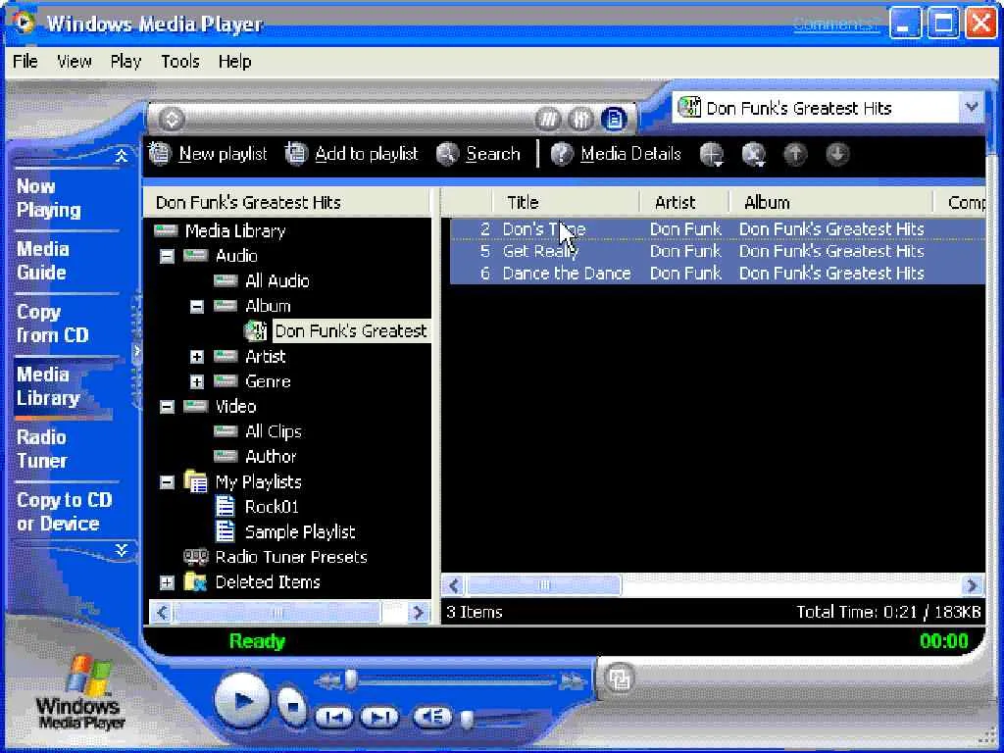The width and height of the screenshot is (1004, 753).
Task: Open the Tools menu
Action: pyautogui.click(x=180, y=62)
